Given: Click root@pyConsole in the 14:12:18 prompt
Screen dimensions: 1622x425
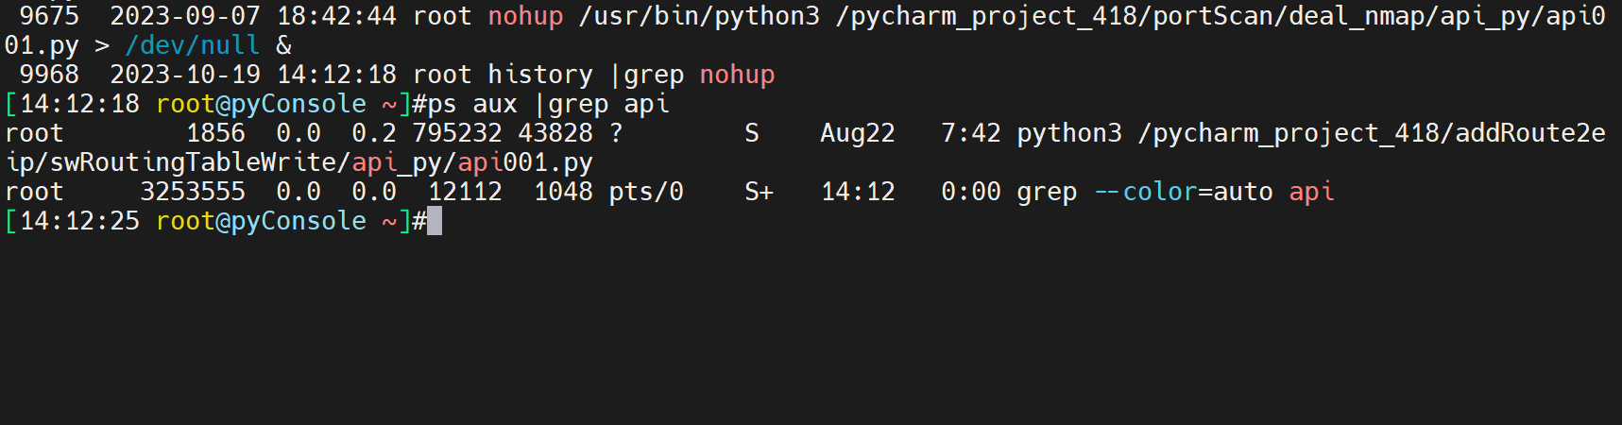Looking at the screenshot, I should [261, 104].
